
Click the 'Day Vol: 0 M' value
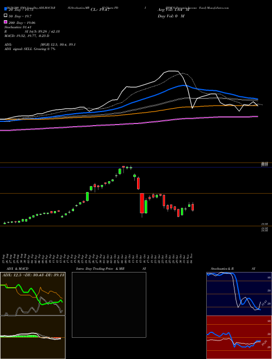171,16
